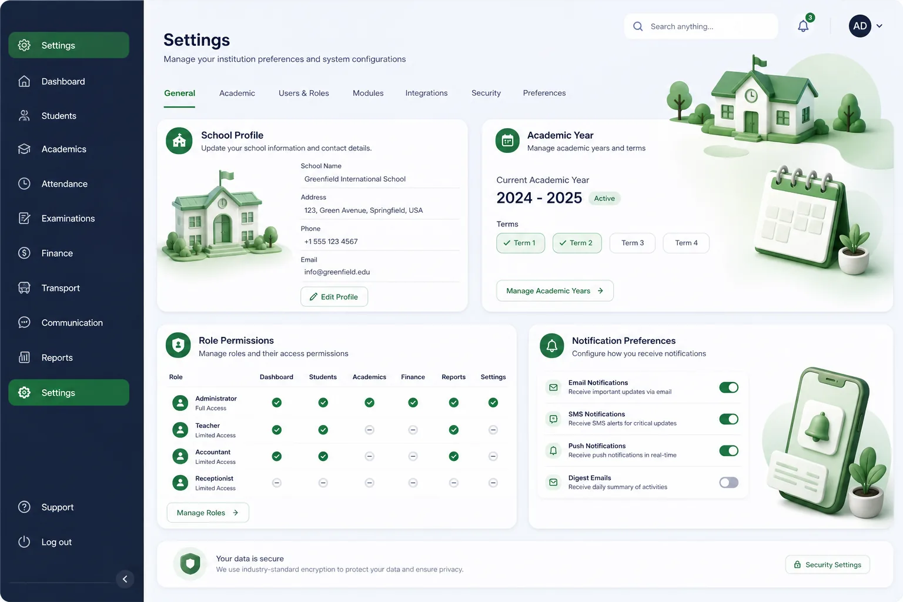Turn off SMS Notifications switch
The image size is (903, 602).
[x=729, y=419]
